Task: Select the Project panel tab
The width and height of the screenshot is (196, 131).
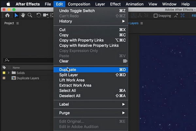Action: coord(9,23)
